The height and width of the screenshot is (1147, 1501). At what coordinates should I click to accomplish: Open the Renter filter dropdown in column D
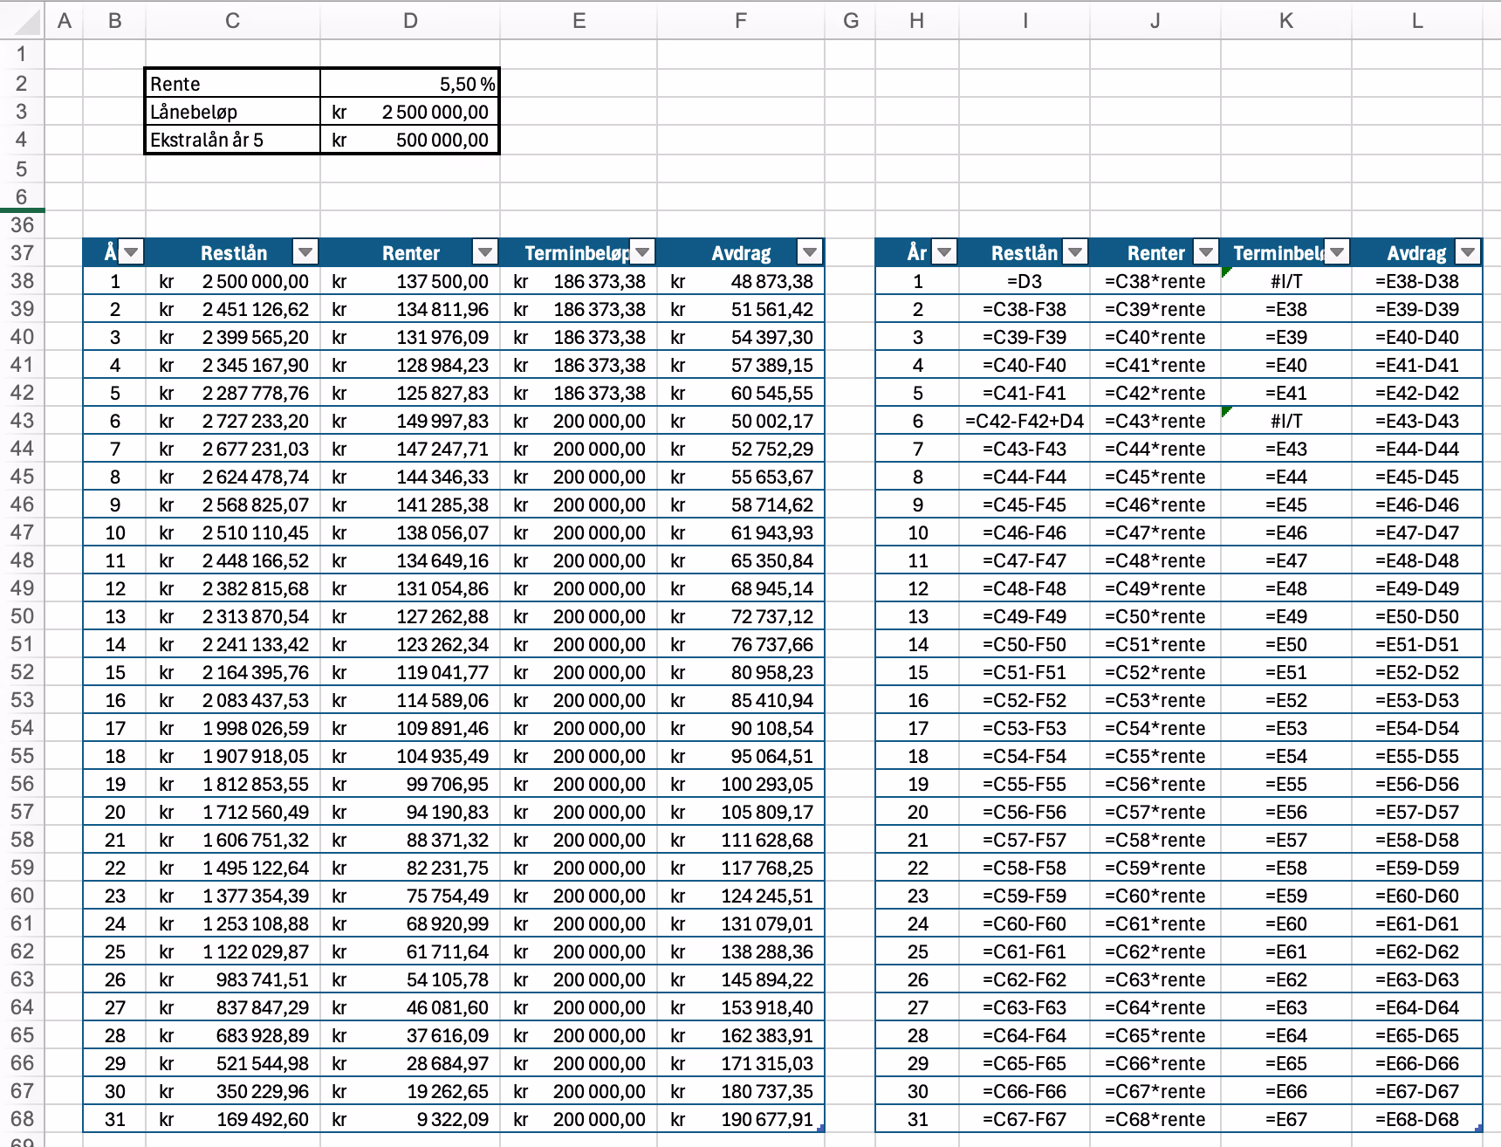484,253
